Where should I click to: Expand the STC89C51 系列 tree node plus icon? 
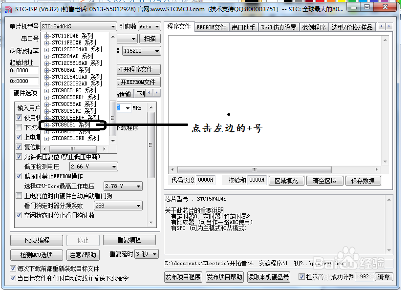click(x=46, y=125)
